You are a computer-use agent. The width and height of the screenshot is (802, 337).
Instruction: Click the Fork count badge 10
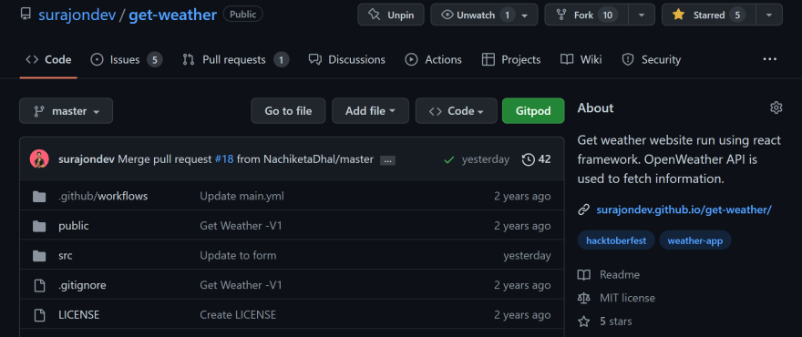tap(607, 15)
